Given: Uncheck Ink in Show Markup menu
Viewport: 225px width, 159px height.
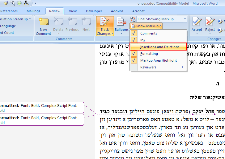Looking at the screenshot, I should click(158, 40).
